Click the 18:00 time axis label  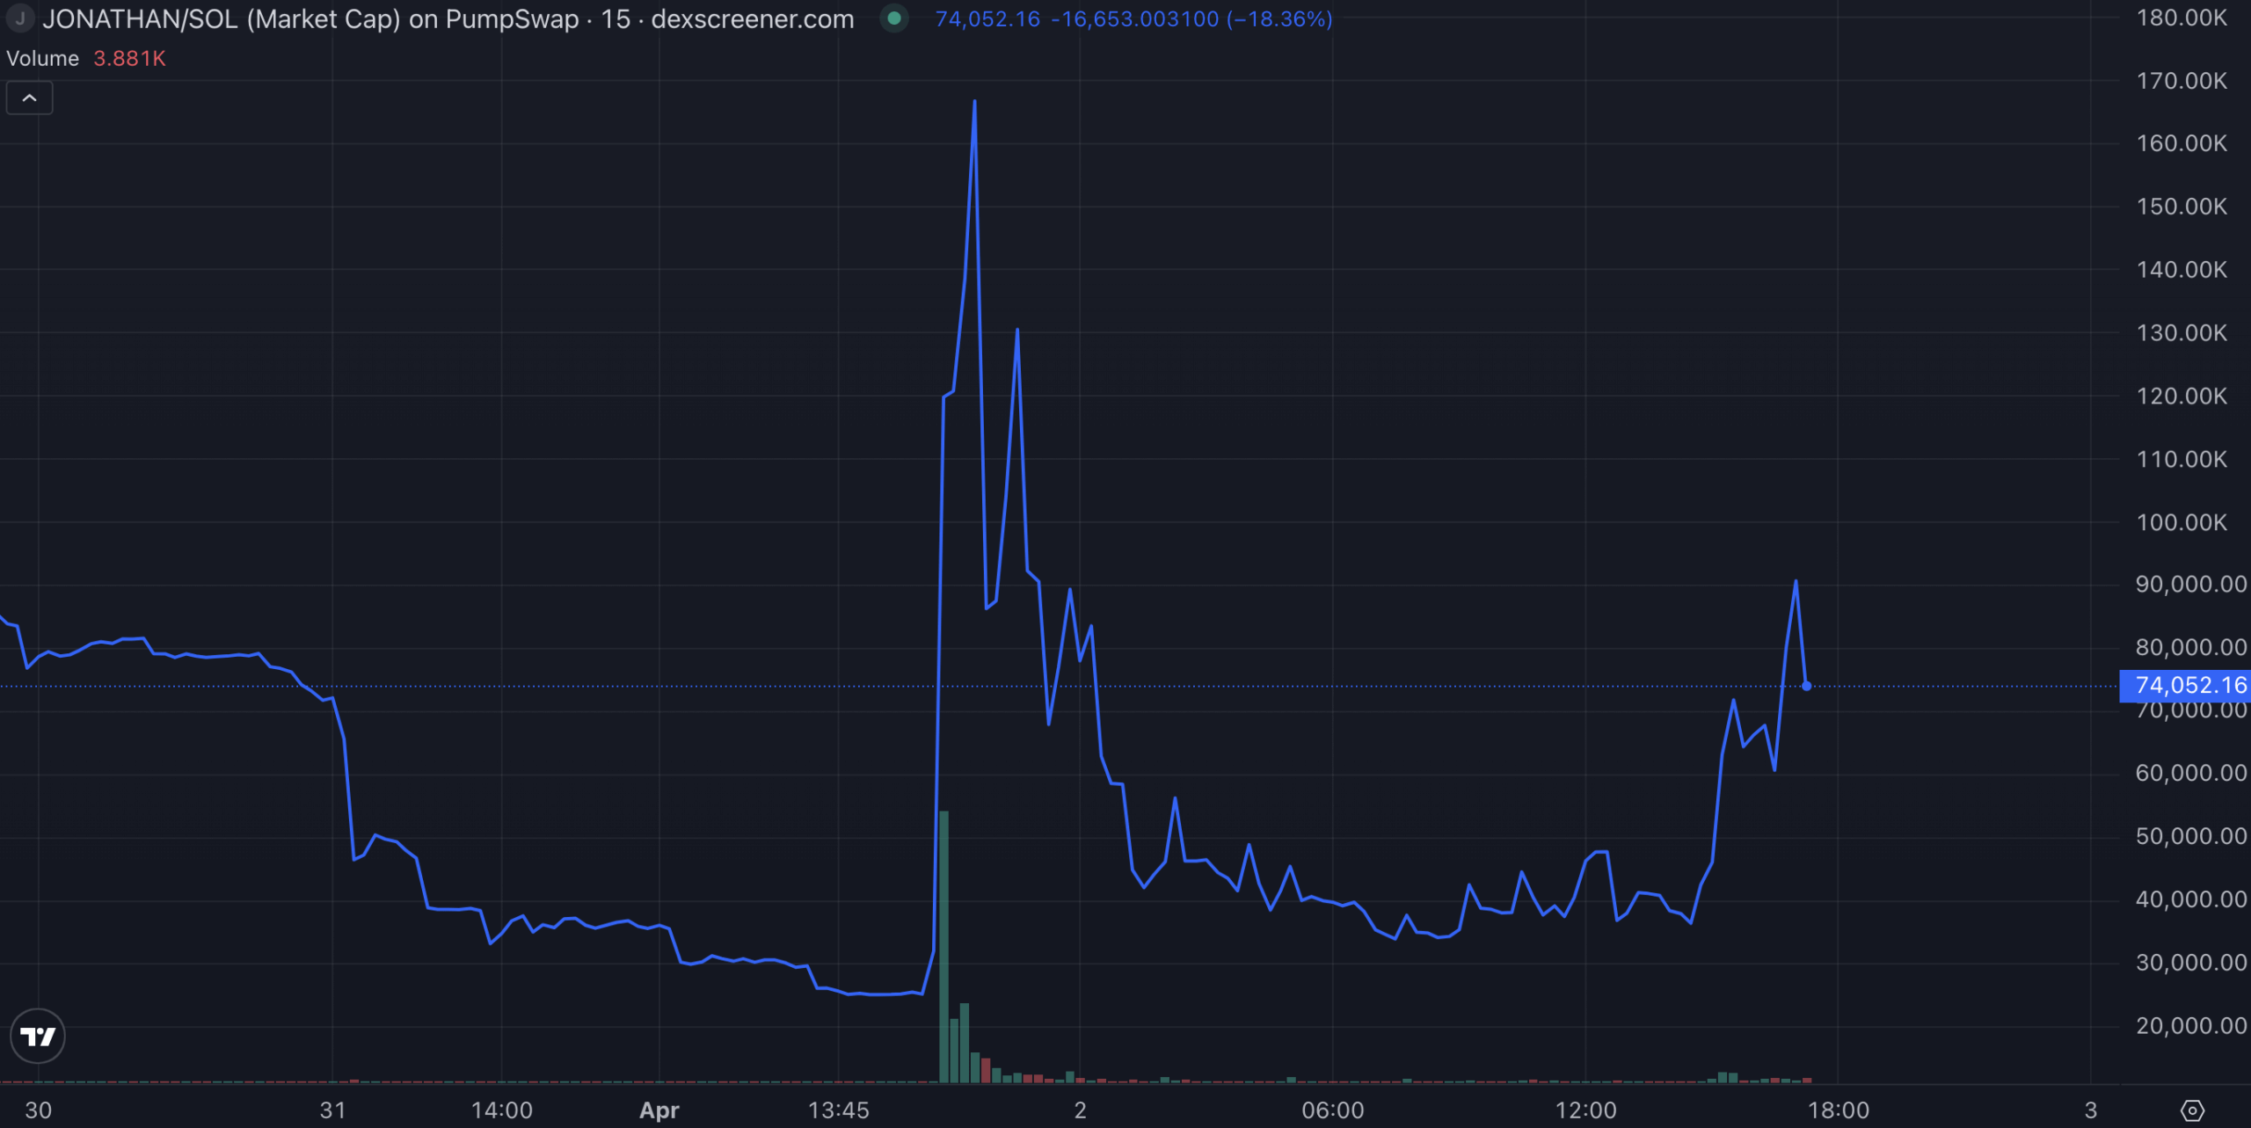pos(1838,1110)
